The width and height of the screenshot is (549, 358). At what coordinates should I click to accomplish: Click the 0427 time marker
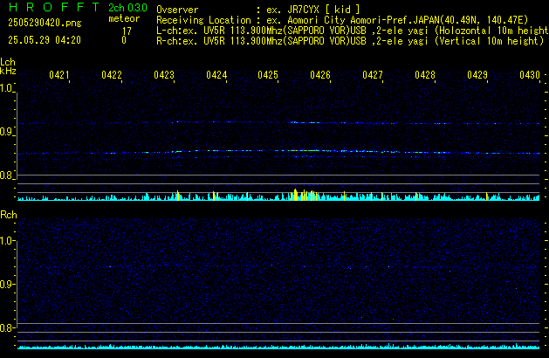coord(373,75)
